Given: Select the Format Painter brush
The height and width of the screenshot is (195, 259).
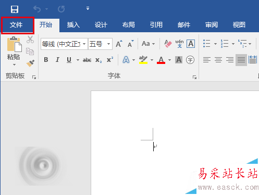Looking at the screenshot, I should [x=30, y=63].
